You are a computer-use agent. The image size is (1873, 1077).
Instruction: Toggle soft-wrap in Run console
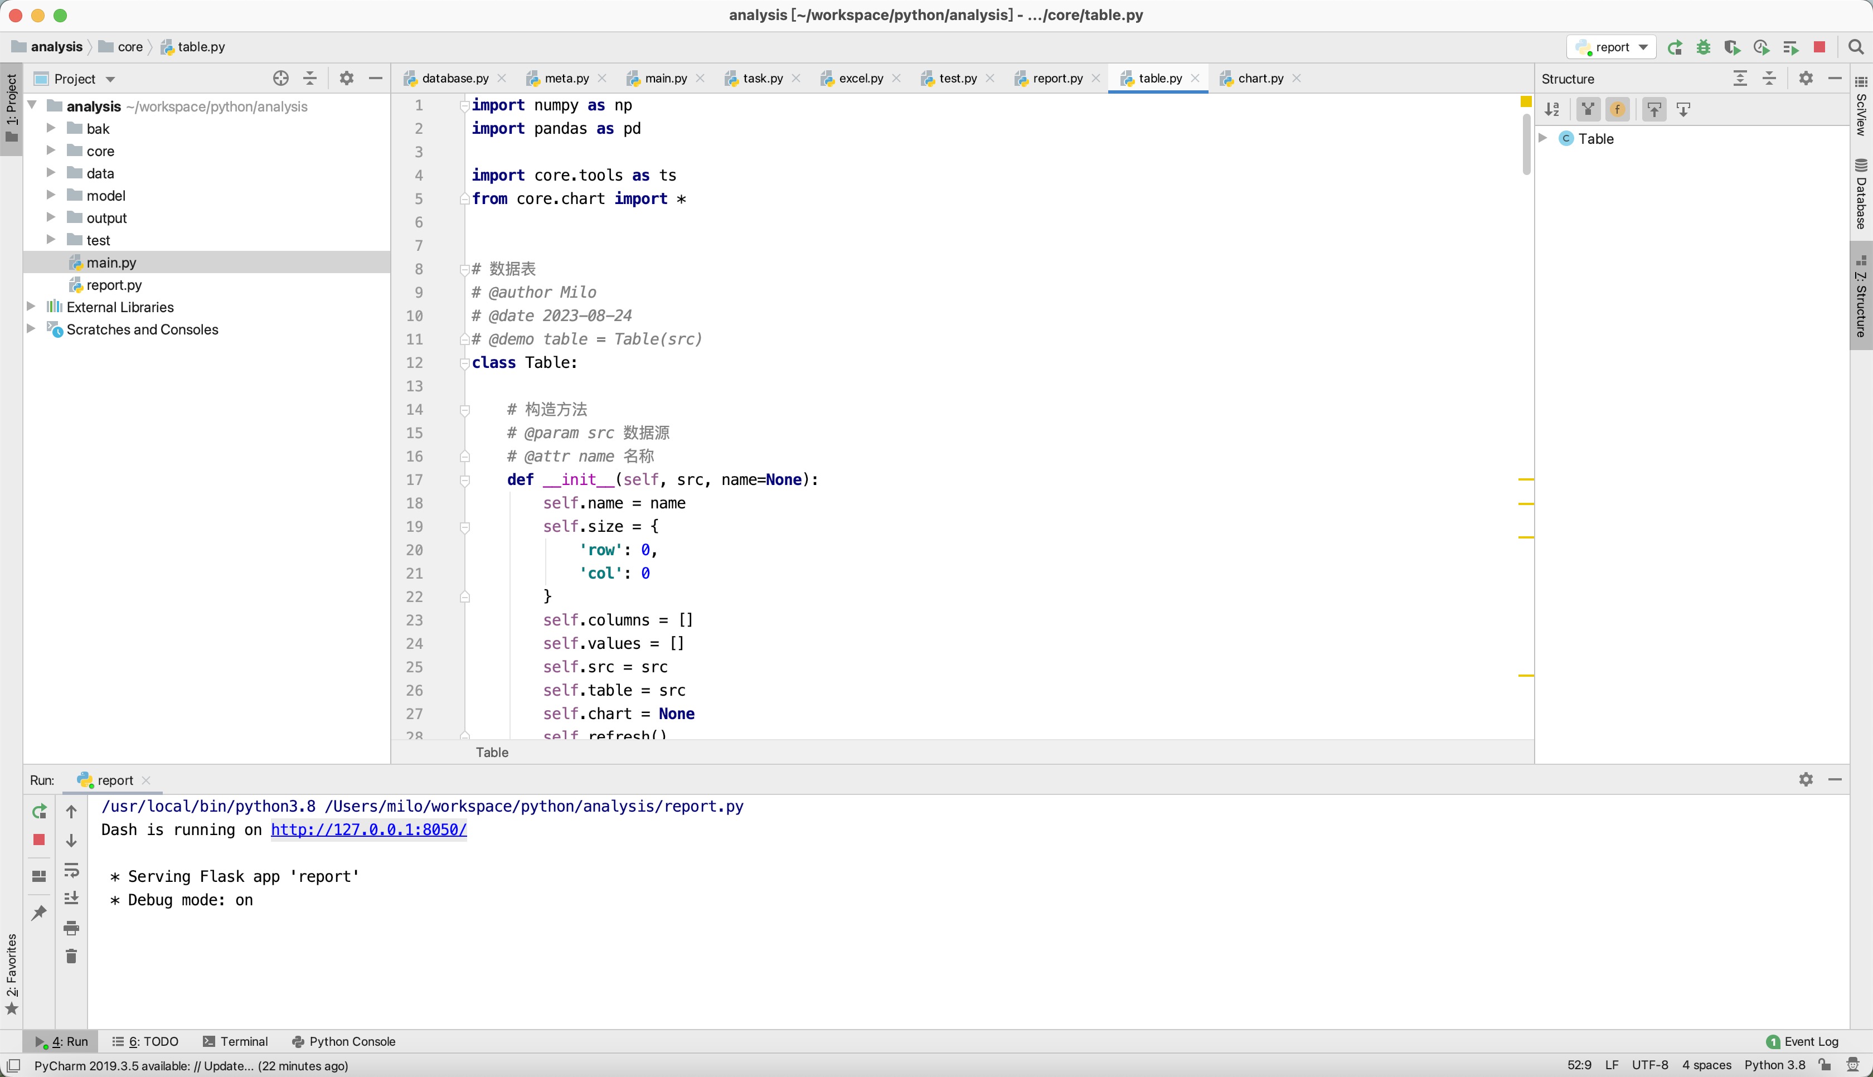tap(72, 870)
